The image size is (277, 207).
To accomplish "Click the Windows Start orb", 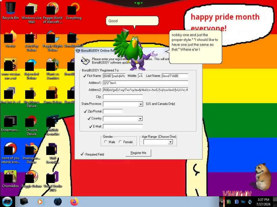I will click(x=7, y=202).
